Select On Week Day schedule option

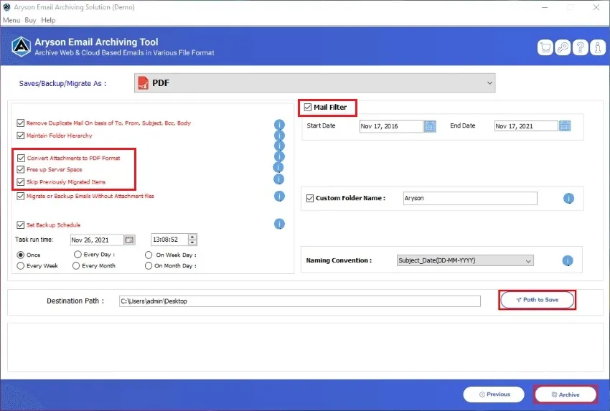(x=149, y=255)
